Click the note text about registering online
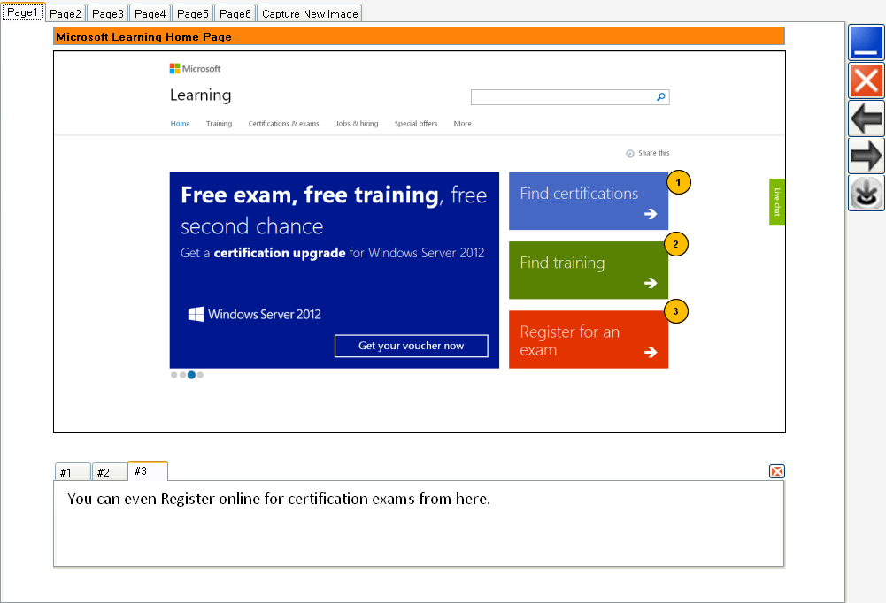 (279, 499)
